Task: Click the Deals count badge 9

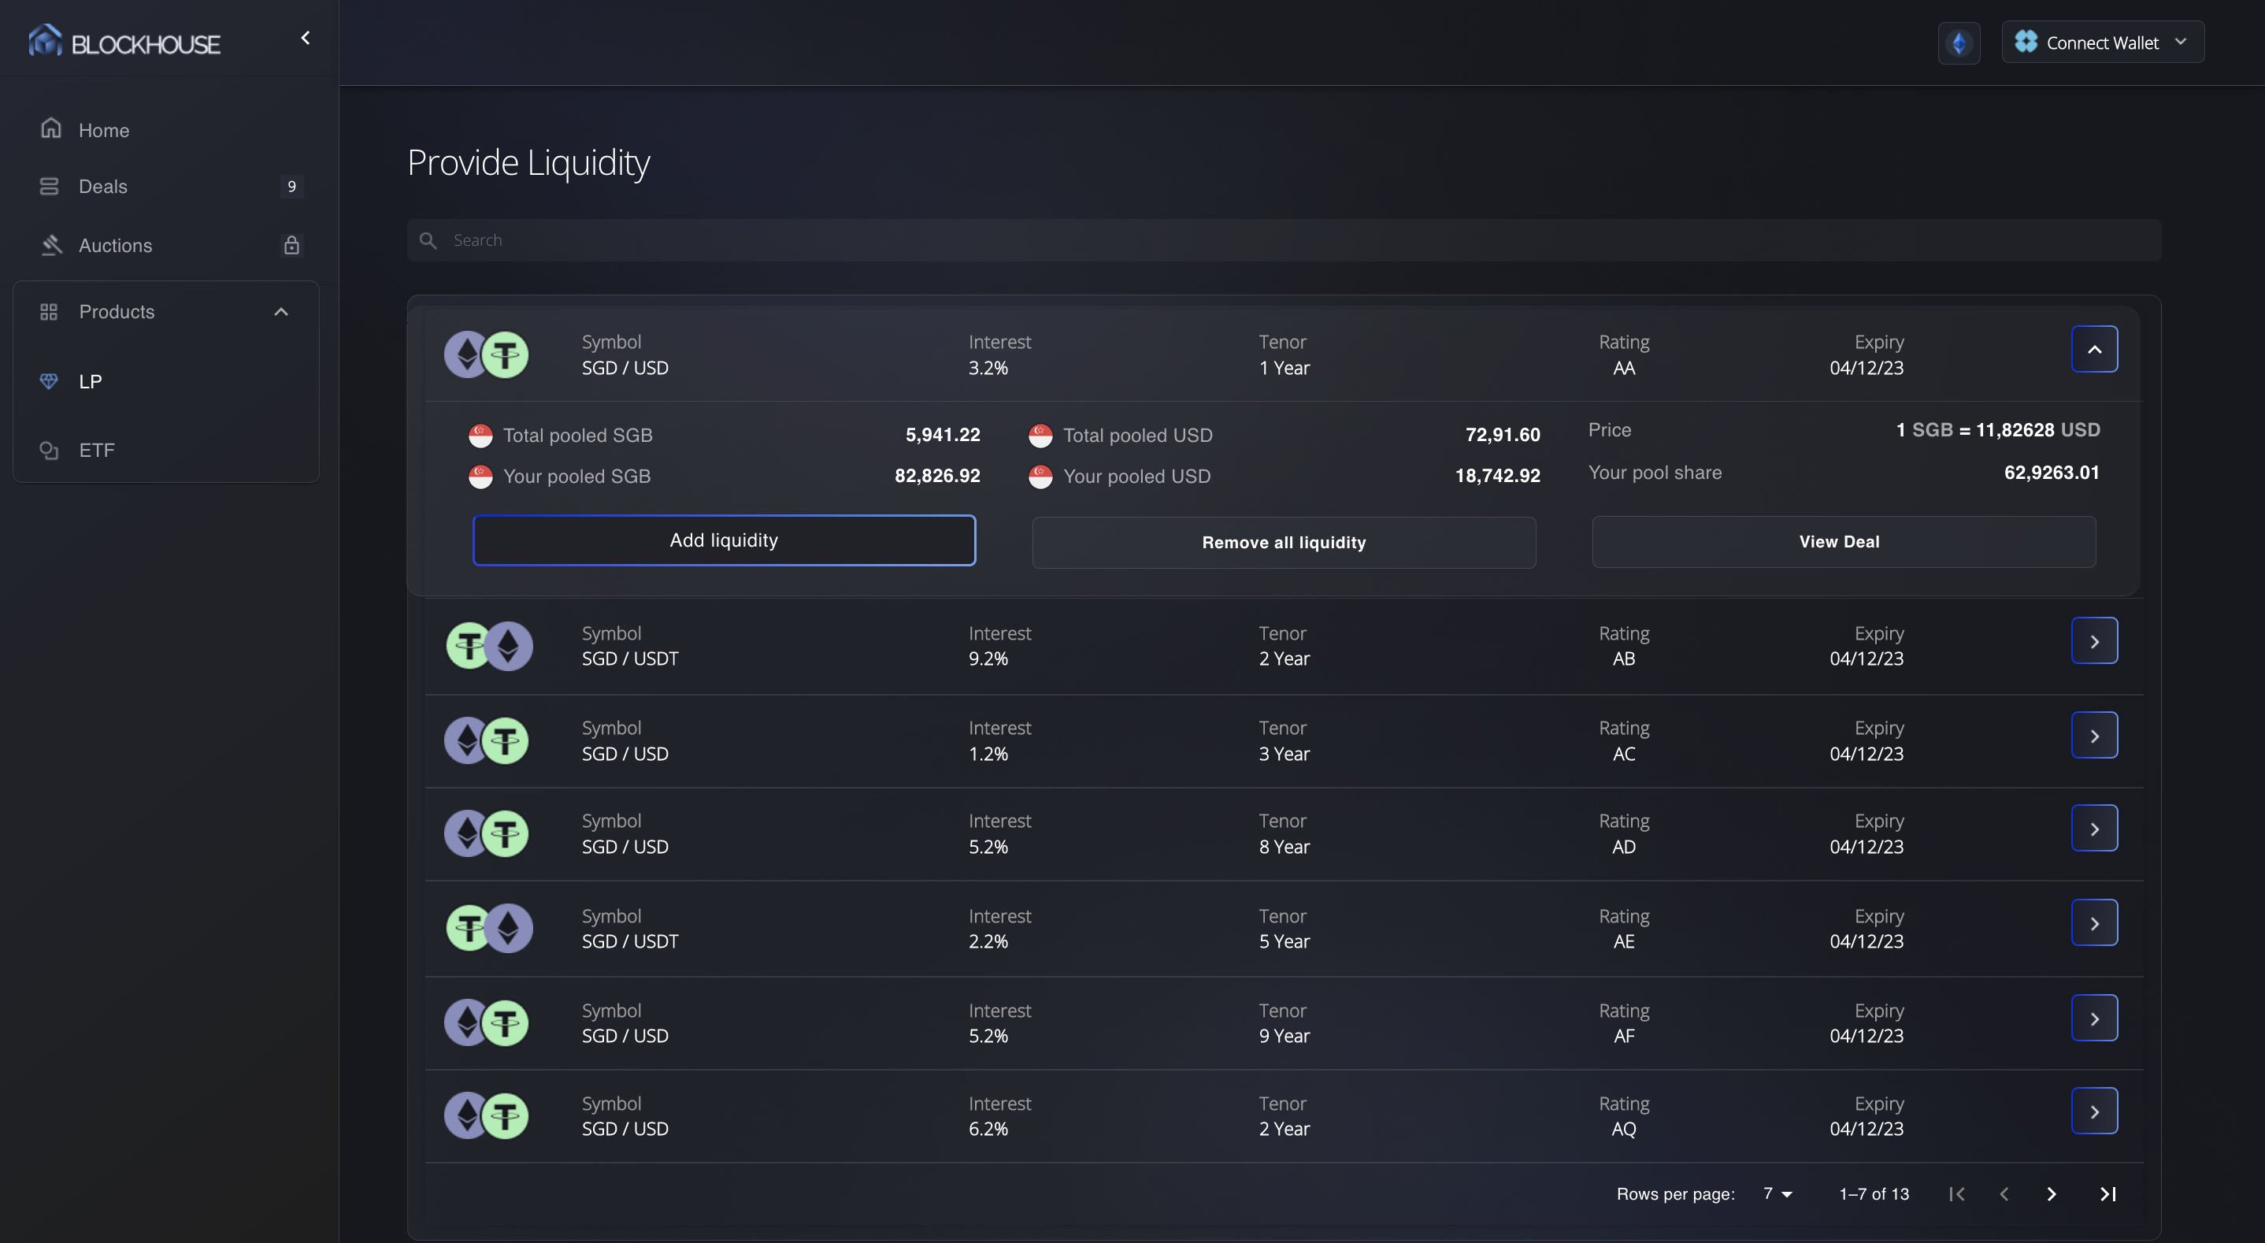Action: point(291,187)
